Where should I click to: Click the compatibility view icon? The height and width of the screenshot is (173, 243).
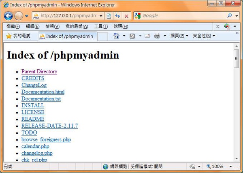[x=109, y=16]
